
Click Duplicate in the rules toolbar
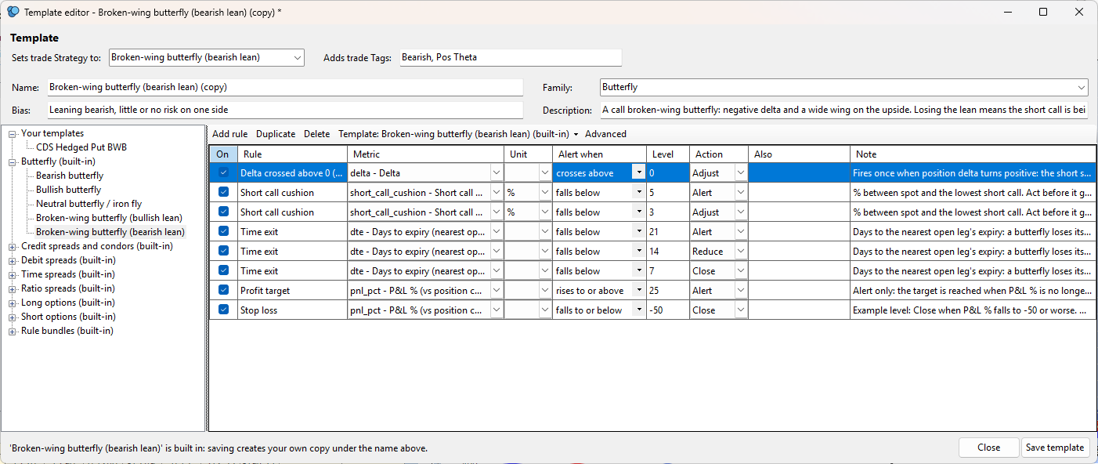coord(276,134)
